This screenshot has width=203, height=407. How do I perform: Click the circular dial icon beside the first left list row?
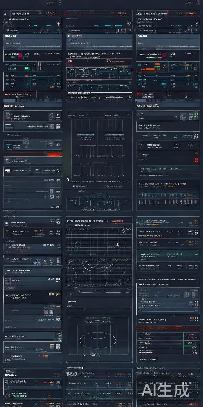pyautogui.click(x=52, y=115)
